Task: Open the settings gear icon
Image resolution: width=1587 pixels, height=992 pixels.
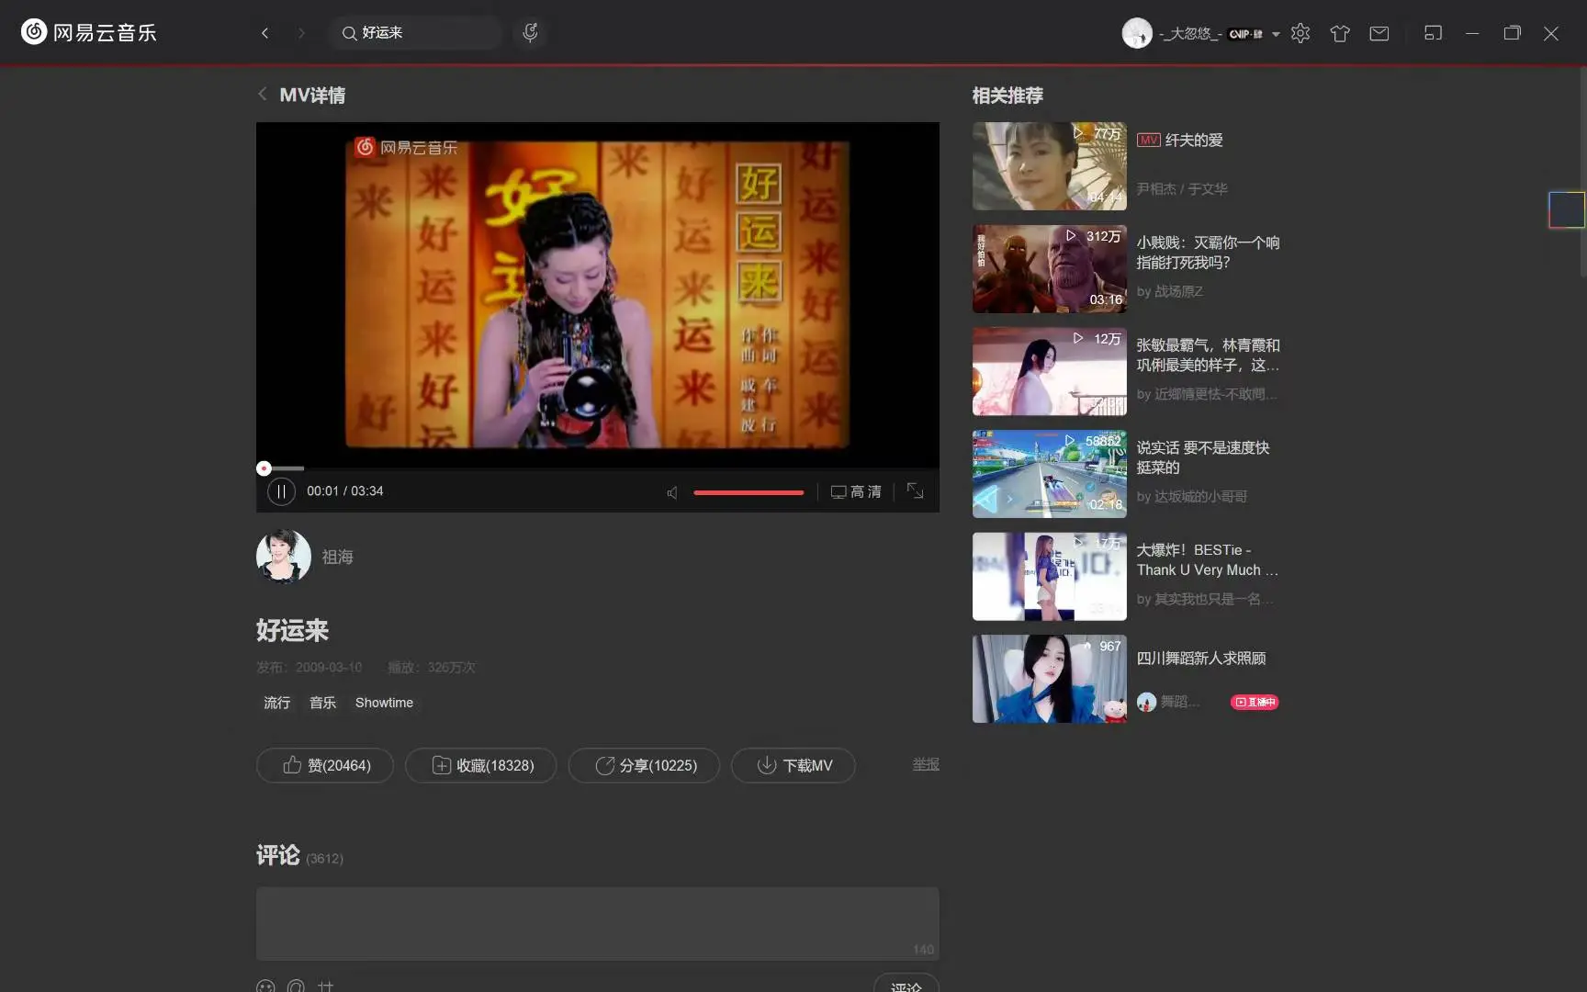Action: [1300, 33]
